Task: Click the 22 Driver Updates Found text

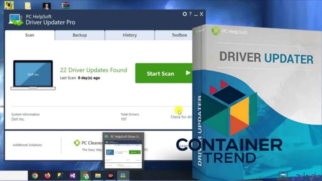Action: coord(93,70)
